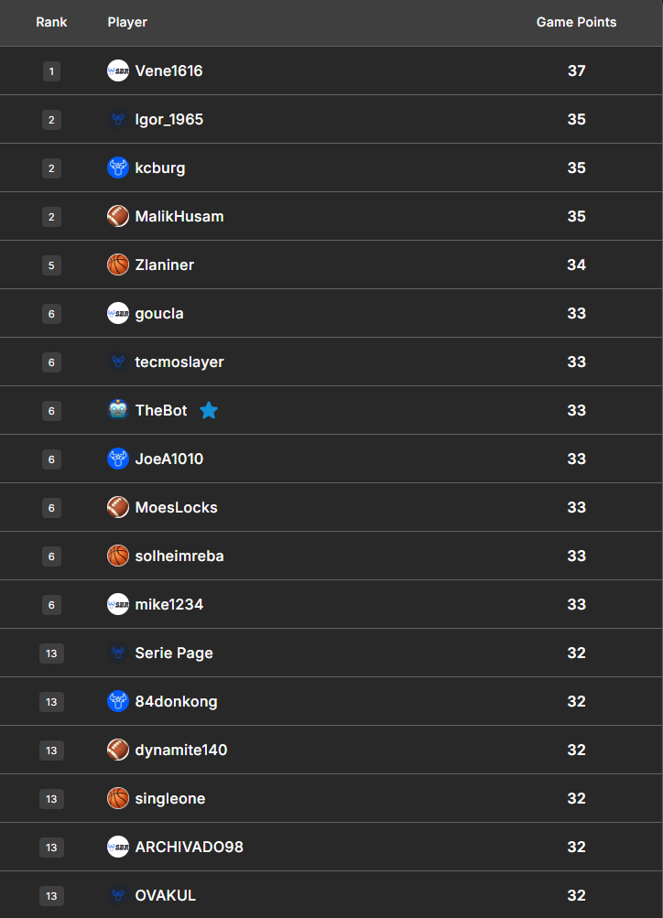This screenshot has width=663, height=918.
Task: Click the bull avatar next to kcburg
Action: click(x=118, y=167)
